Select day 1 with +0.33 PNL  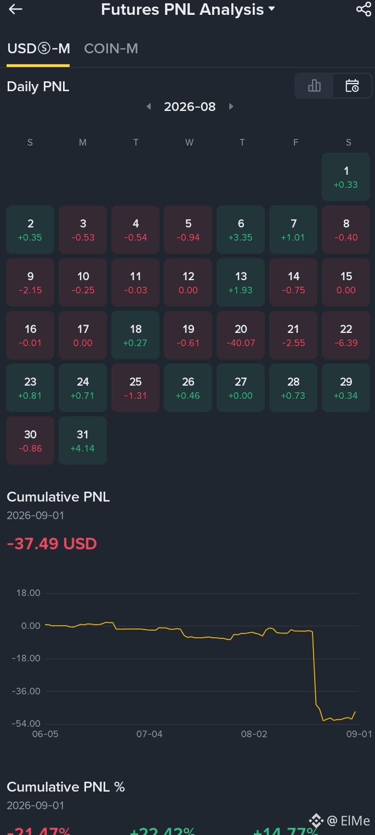point(346,177)
